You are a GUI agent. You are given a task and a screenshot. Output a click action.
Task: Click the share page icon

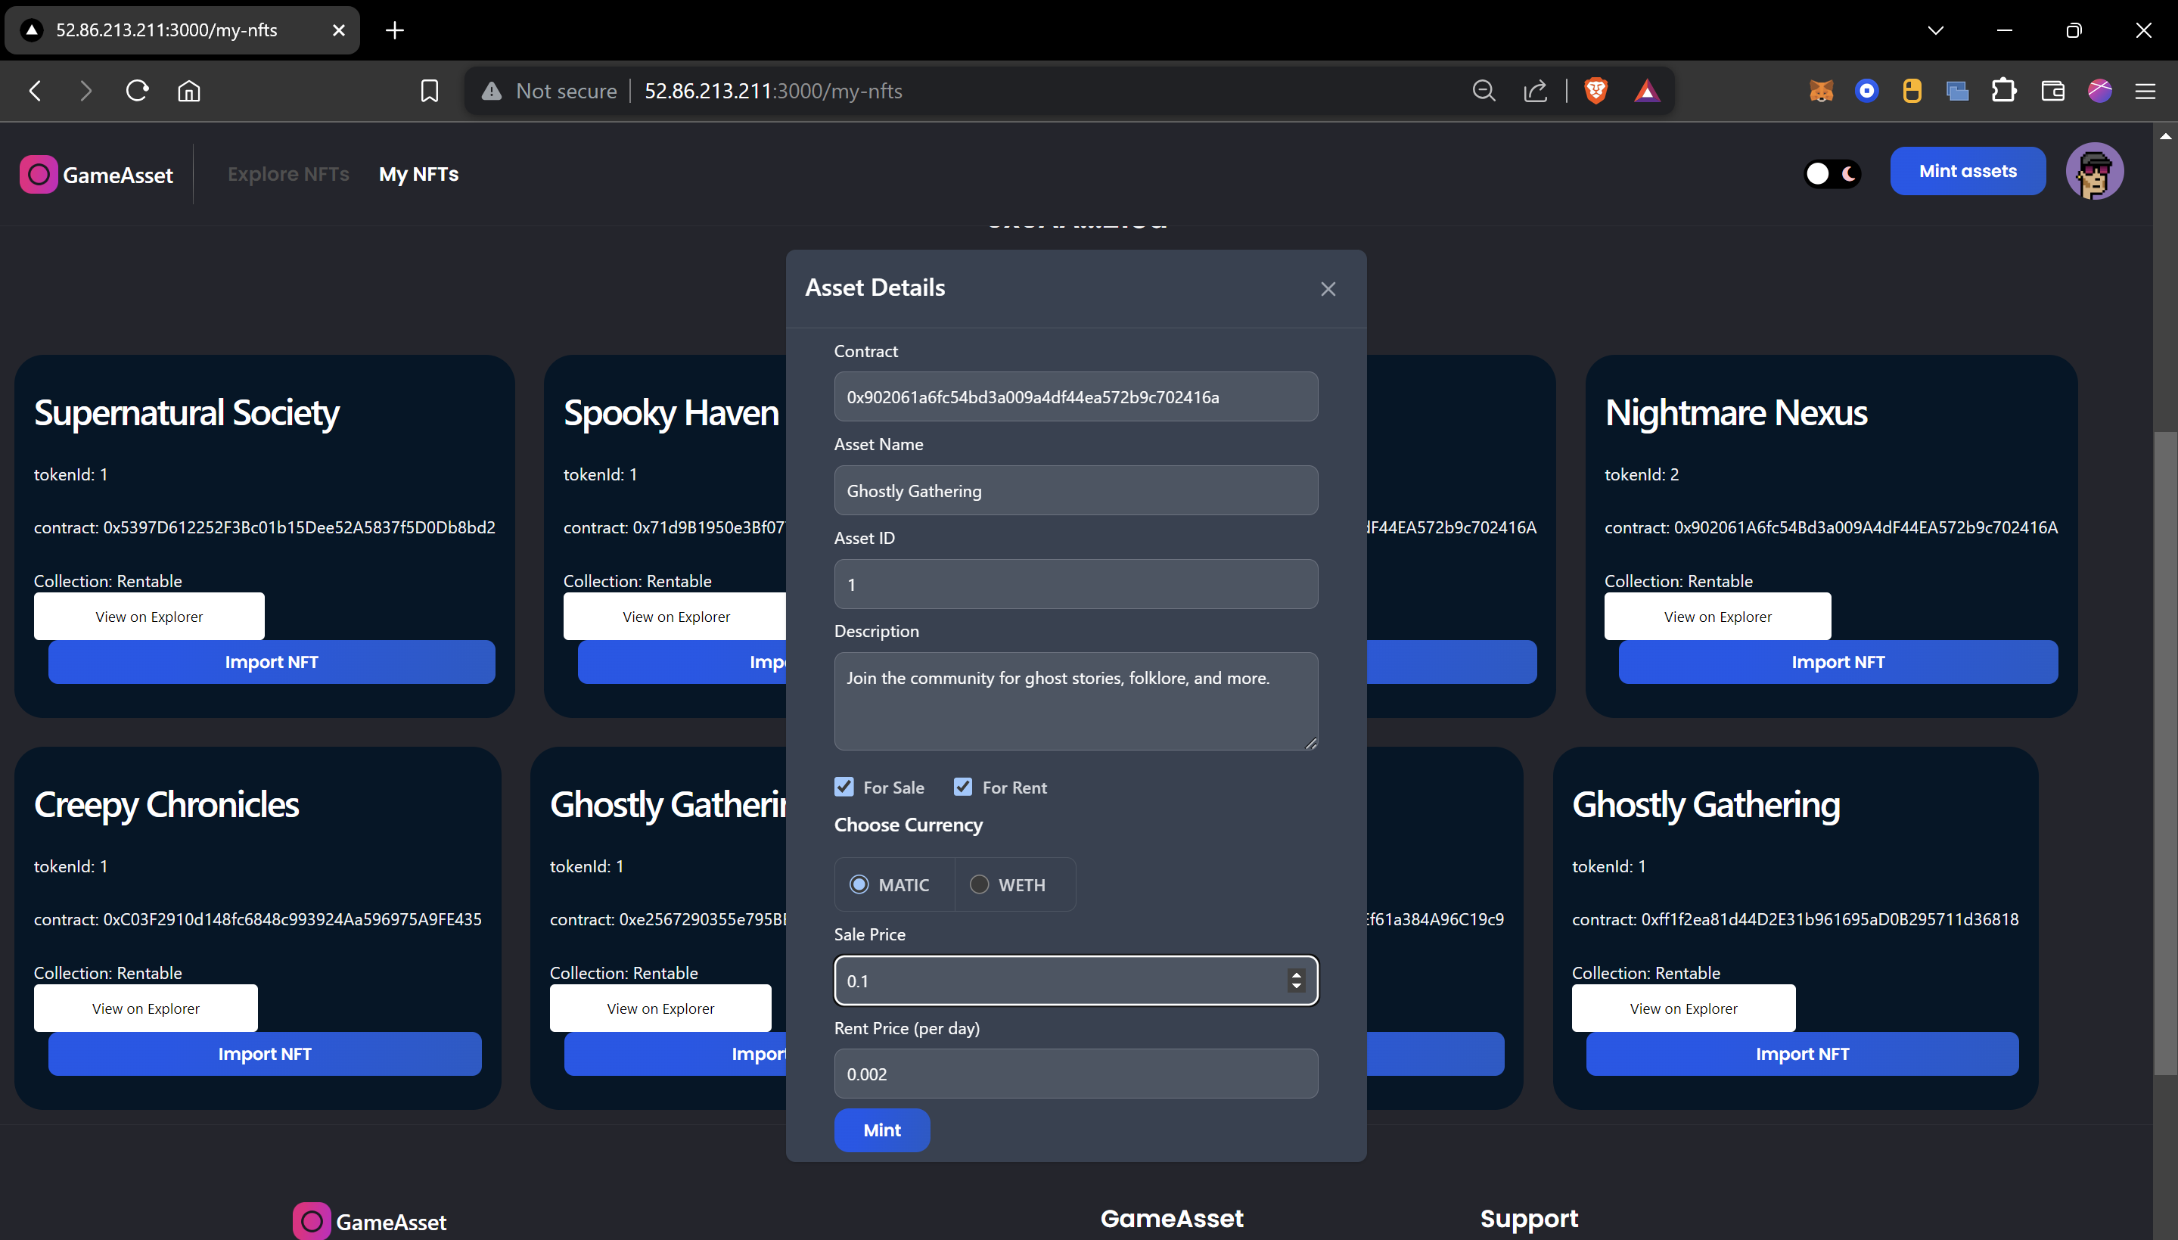(1534, 91)
